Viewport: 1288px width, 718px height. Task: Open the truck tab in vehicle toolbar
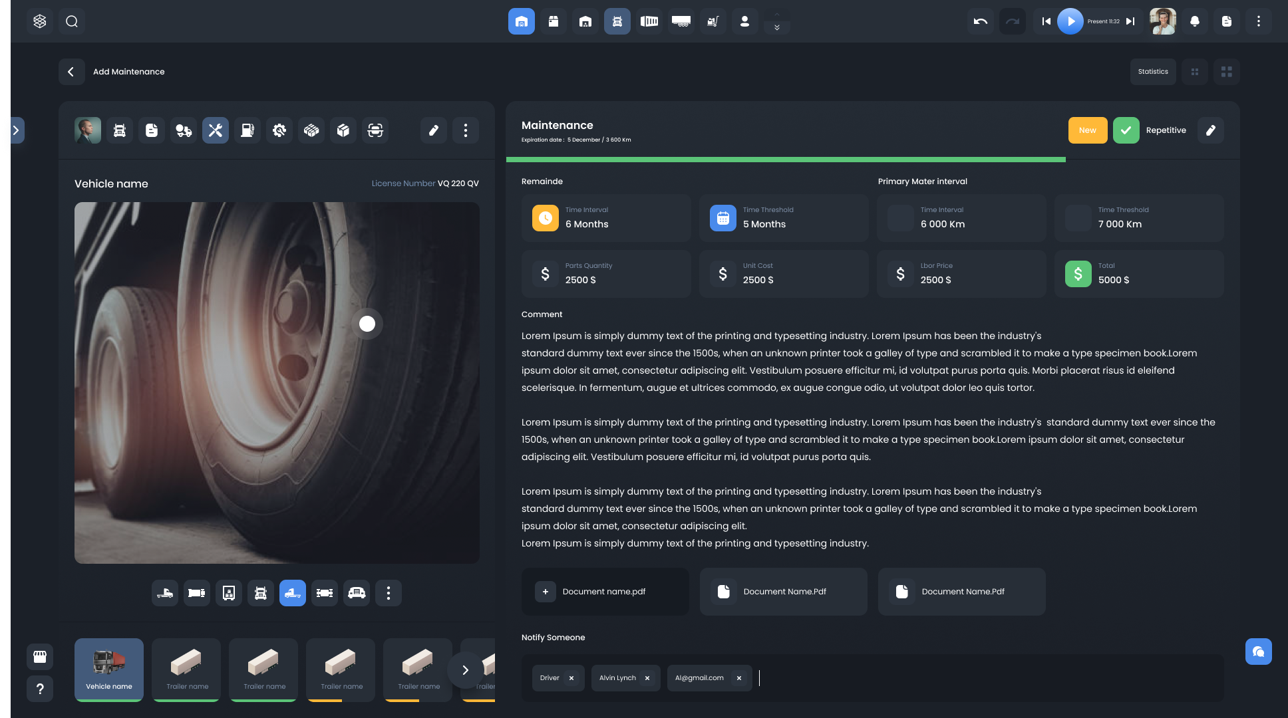[x=120, y=130]
